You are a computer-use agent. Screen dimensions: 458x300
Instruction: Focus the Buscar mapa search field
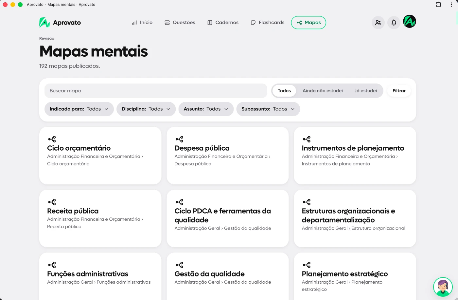click(156, 91)
